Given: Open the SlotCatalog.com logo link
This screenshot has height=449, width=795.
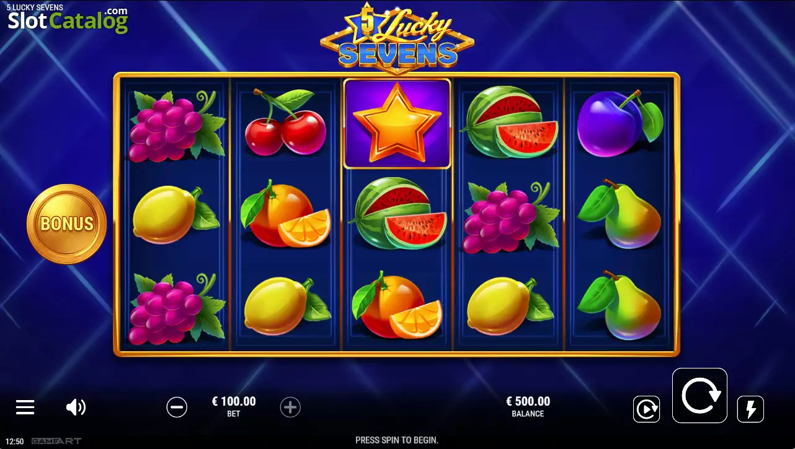Looking at the screenshot, I should (68, 20).
